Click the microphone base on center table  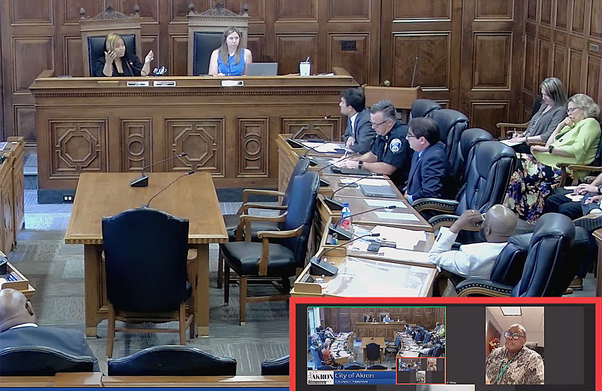(139, 181)
